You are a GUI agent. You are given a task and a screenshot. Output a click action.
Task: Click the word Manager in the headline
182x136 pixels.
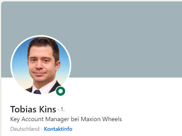point(57,119)
